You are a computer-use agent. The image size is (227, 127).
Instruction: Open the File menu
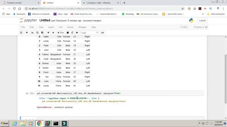(x=23, y=27)
